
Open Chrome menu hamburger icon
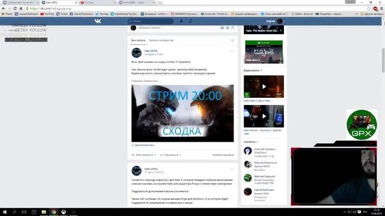click(381, 8)
